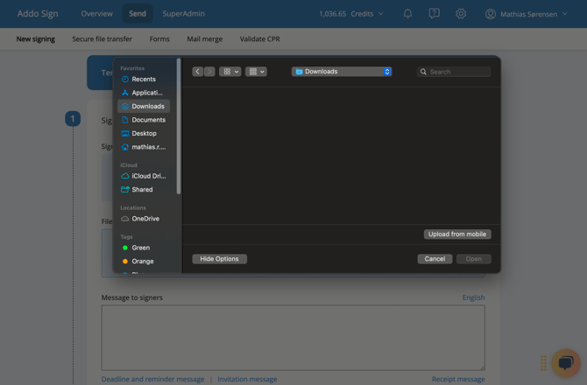Click the Upload from mobile button
Viewport: 587px width, 385px height.
click(457, 234)
